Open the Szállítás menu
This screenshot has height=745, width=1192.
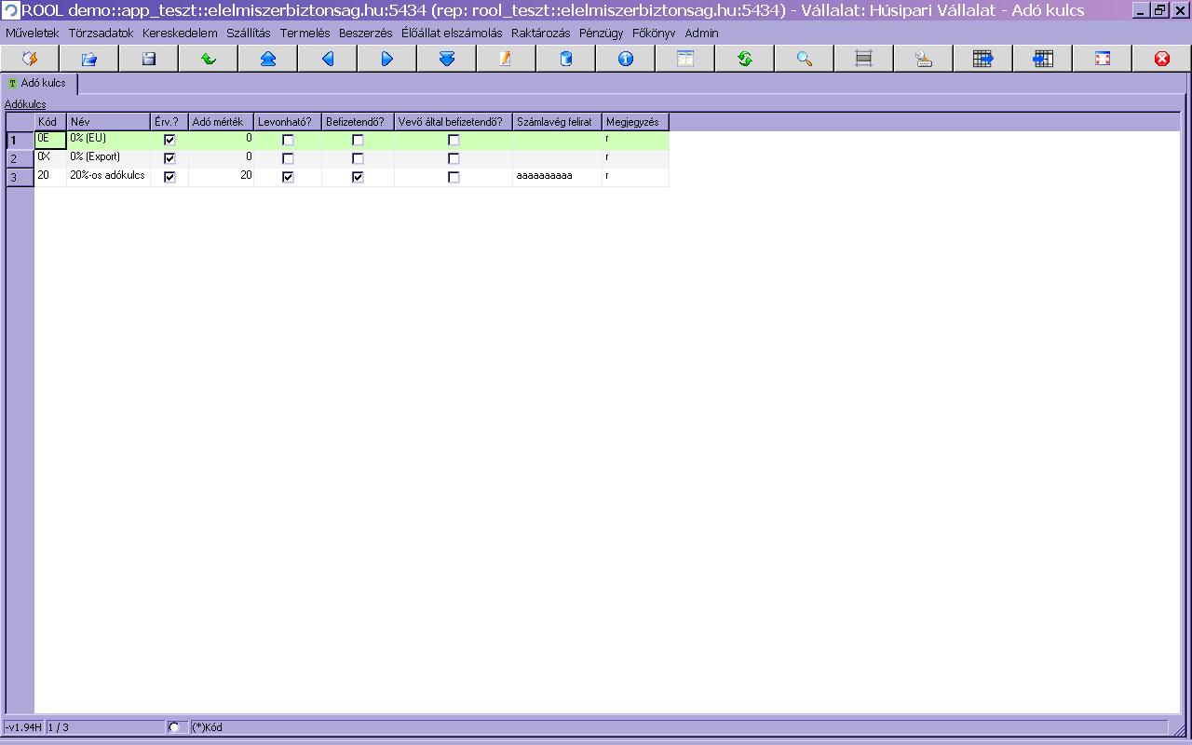pyautogui.click(x=249, y=33)
